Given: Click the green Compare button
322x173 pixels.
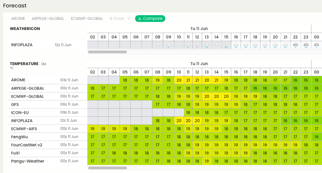Looking at the screenshot, I should tap(150, 19).
